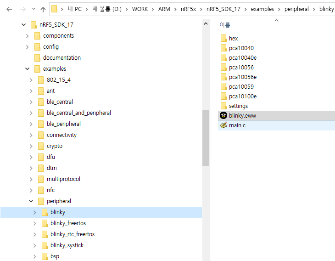
Task: Click 내 PC in address breadcrumb
Action: (x=74, y=9)
